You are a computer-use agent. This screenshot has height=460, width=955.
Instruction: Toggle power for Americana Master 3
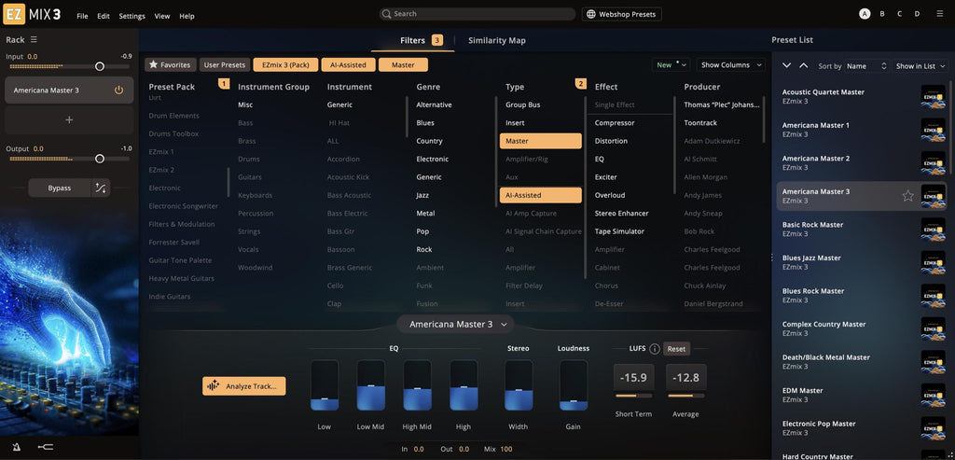118,91
